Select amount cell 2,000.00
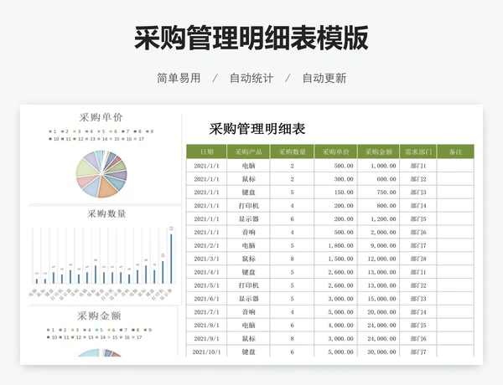Viewport: 503px width, 385px height. [x=379, y=232]
